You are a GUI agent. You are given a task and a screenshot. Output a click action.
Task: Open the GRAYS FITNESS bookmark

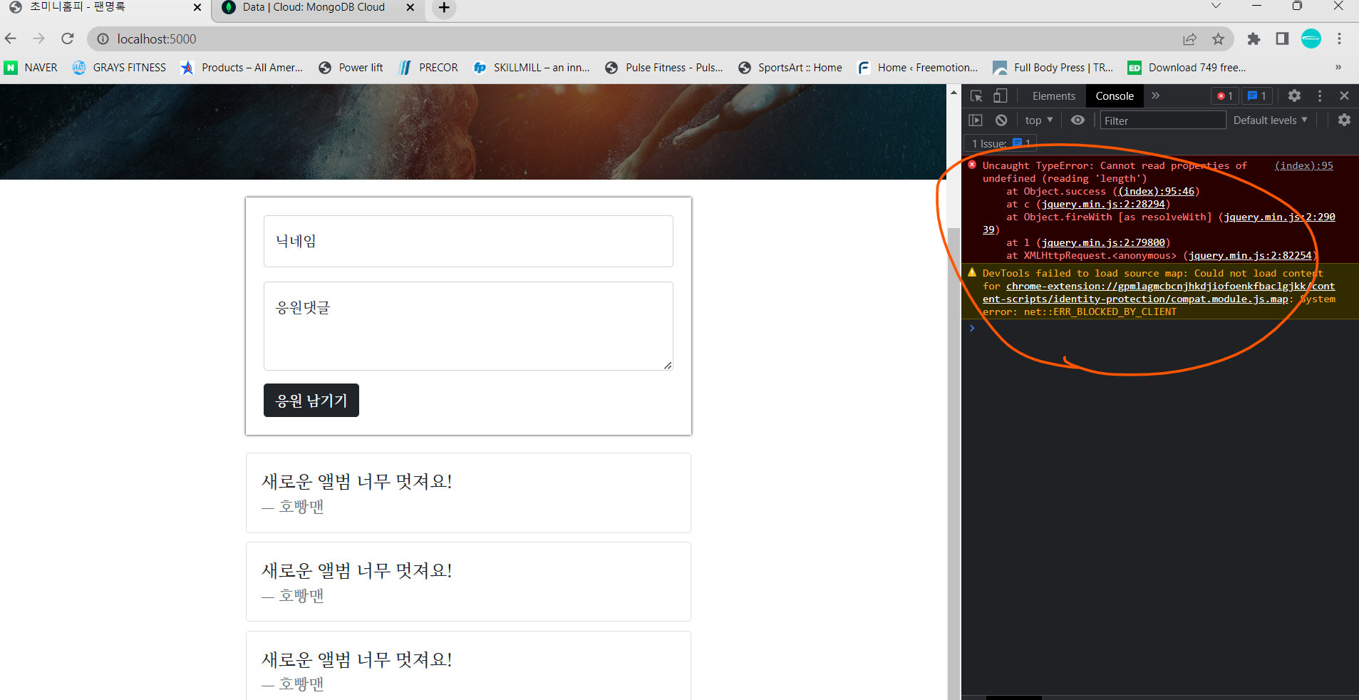pos(119,68)
